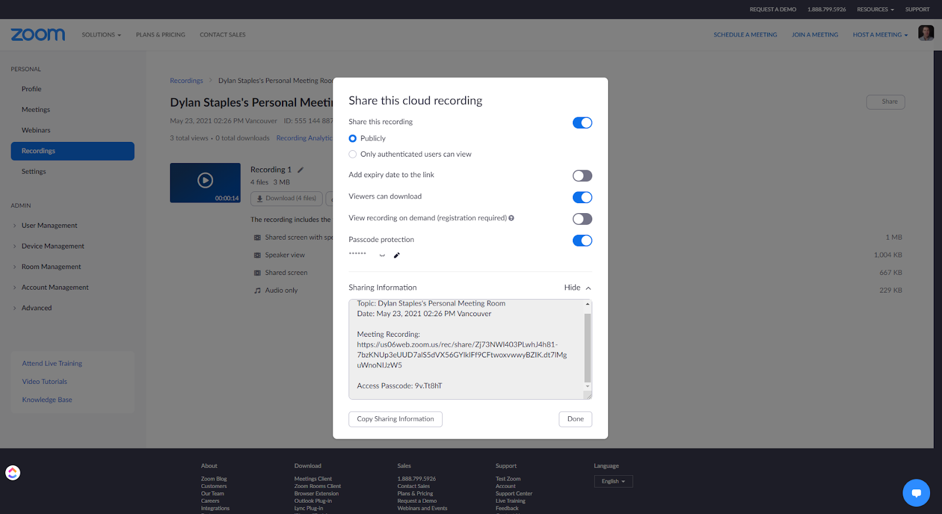Expand the Advanced admin section
The image size is (942, 514).
[37, 308]
